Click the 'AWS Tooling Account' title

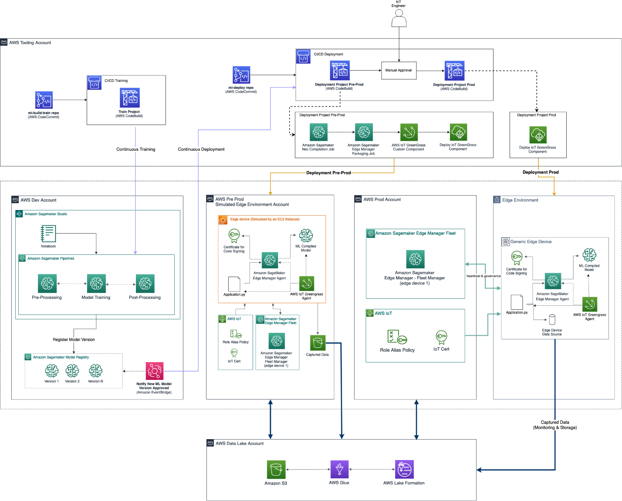[30, 43]
